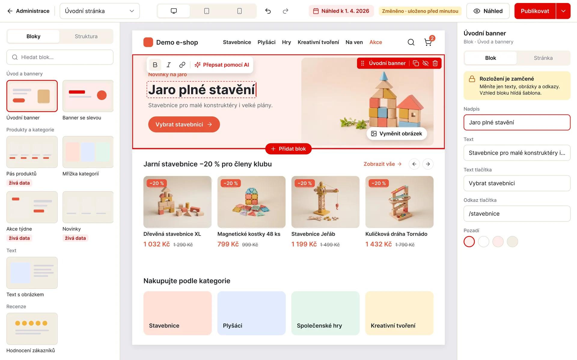Select the Banner se slevou block thumbnail
This screenshot has height=360, width=577.
88,96
